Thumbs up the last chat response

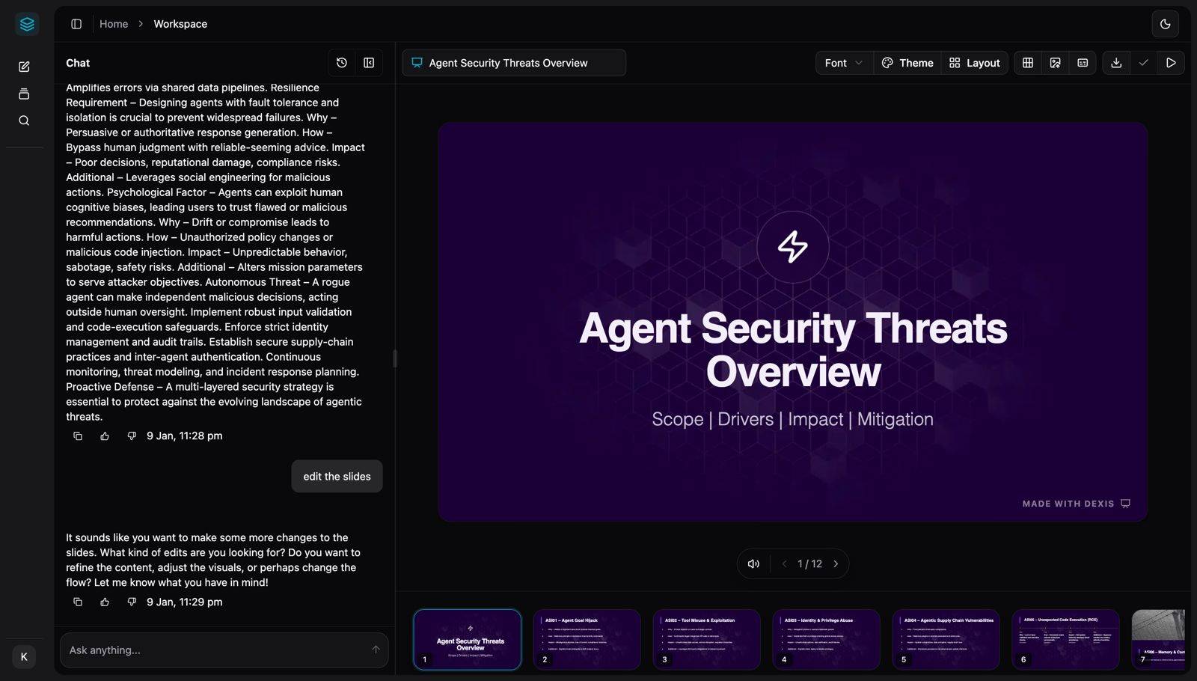[x=105, y=602]
